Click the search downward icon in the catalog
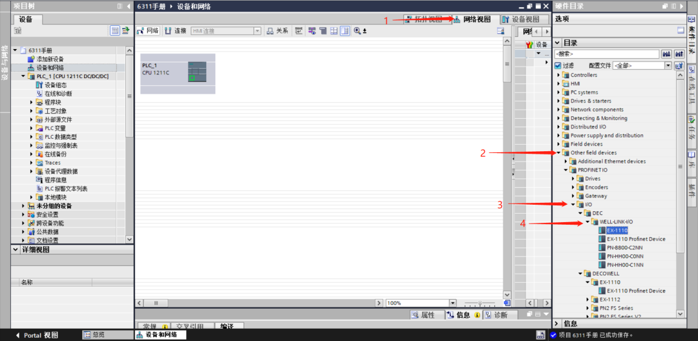 point(667,54)
